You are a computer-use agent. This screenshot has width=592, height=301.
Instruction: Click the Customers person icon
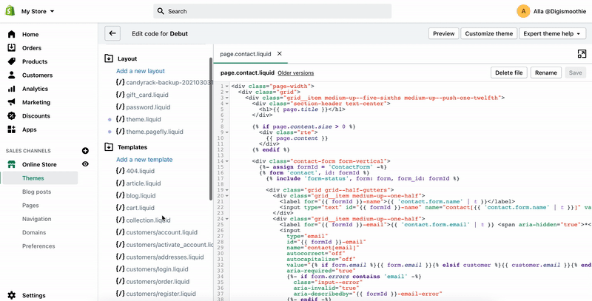[12, 75]
